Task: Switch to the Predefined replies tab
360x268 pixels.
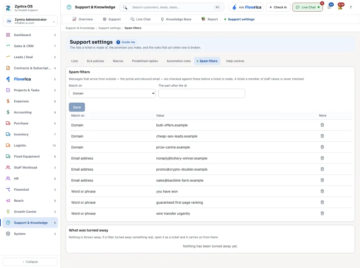Action: tap(145, 61)
